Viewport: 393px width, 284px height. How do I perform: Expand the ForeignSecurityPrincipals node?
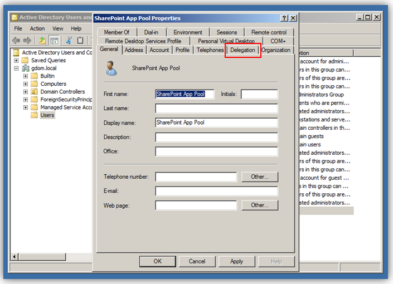click(26, 100)
